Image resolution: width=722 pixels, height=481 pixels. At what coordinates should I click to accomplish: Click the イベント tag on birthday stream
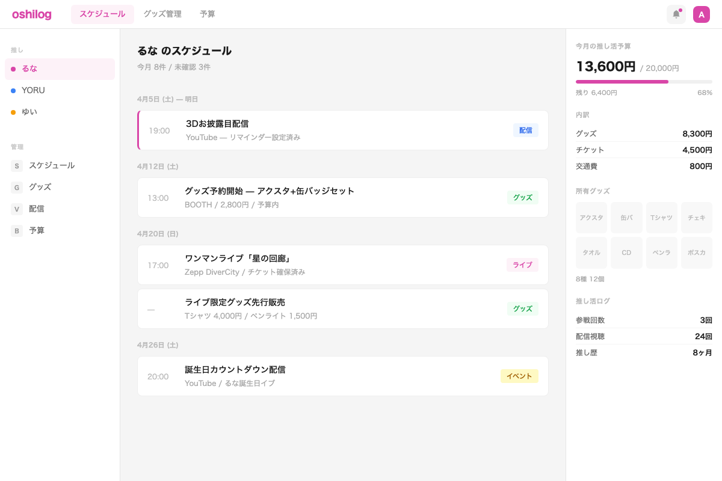coord(519,376)
